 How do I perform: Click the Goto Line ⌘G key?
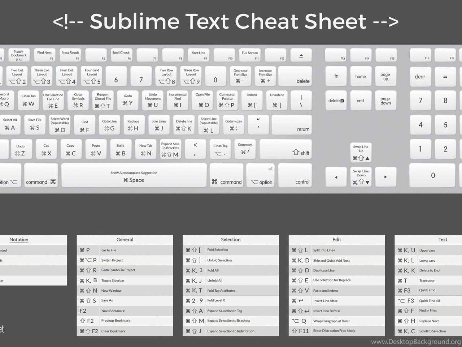pyautogui.click(x=109, y=125)
